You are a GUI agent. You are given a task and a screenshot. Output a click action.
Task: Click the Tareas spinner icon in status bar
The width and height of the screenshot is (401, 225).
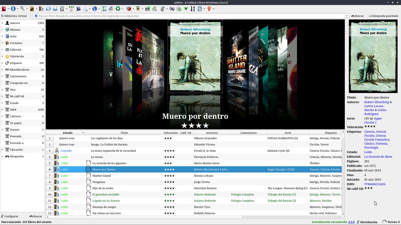[384, 222]
